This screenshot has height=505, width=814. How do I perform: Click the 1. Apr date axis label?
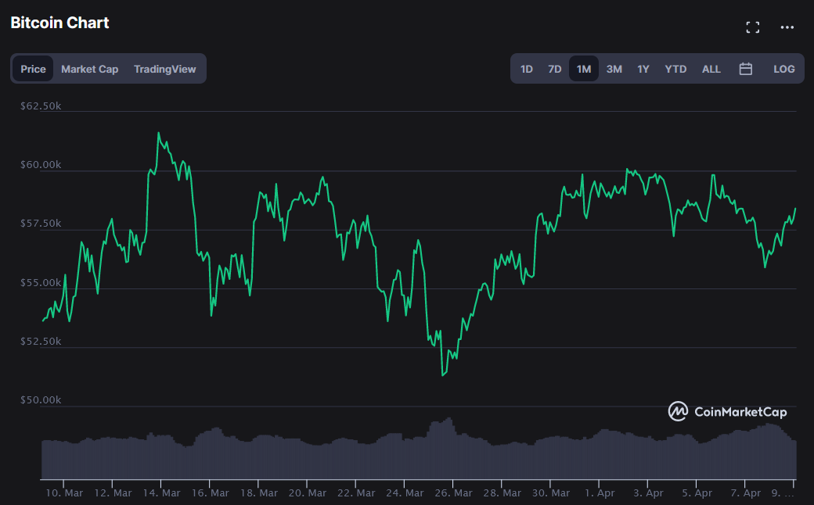pos(600,493)
